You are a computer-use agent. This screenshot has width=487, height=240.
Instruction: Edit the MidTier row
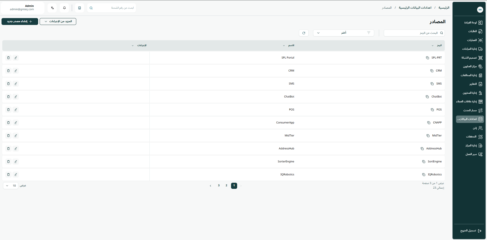(16, 136)
